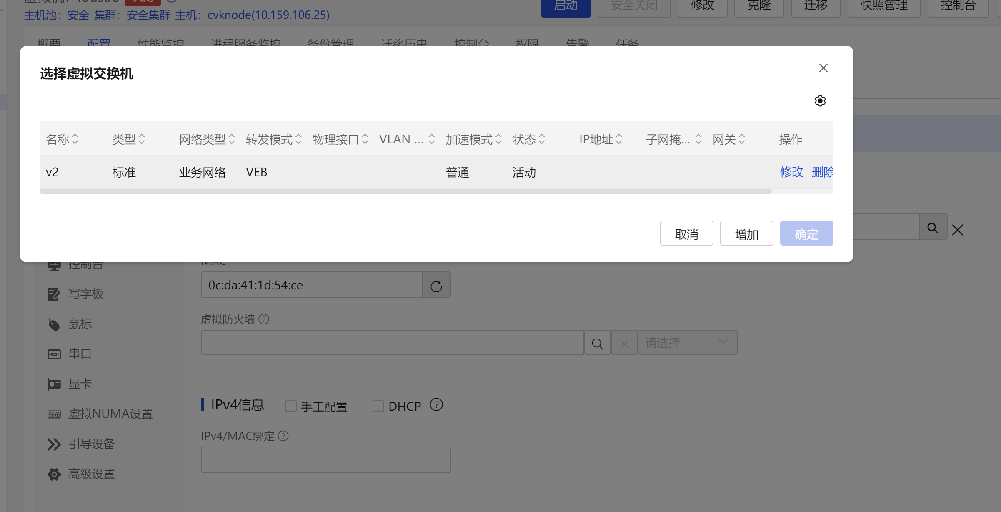Image resolution: width=1001 pixels, height=512 pixels.
Task: Click IPv4/MAC绑定 input field
Action: click(325, 460)
